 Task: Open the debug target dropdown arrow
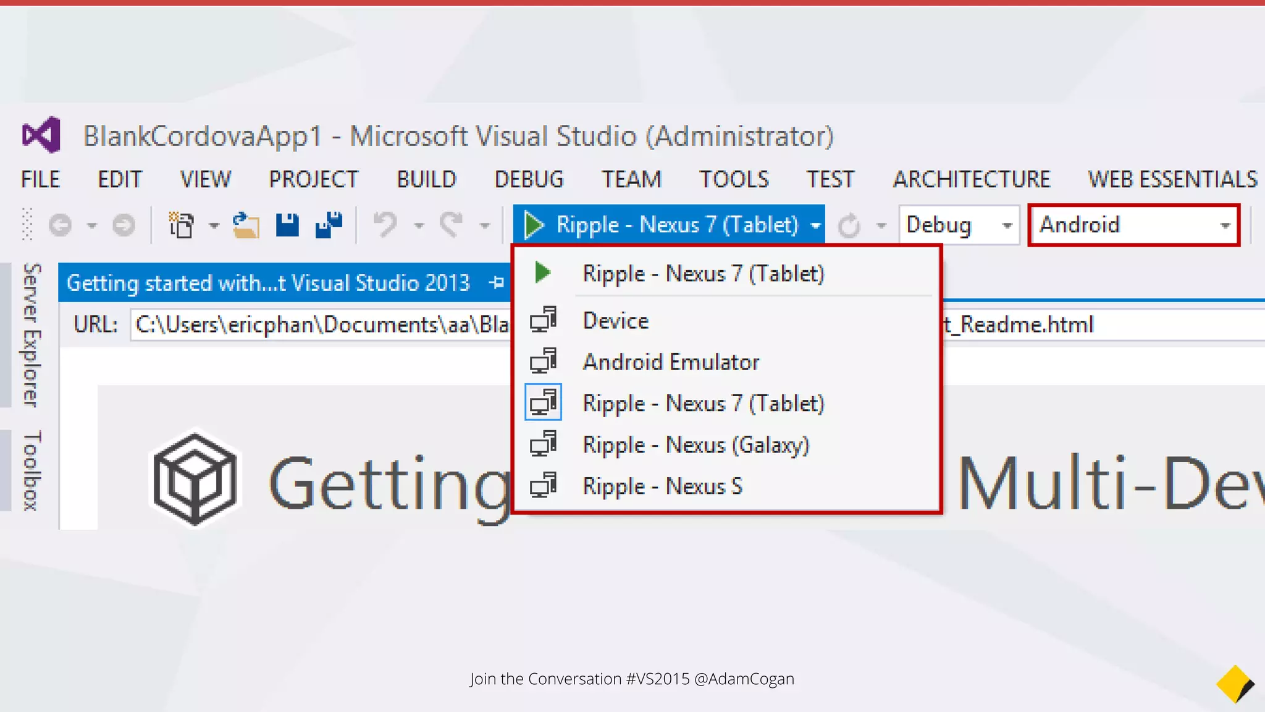pos(815,226)
